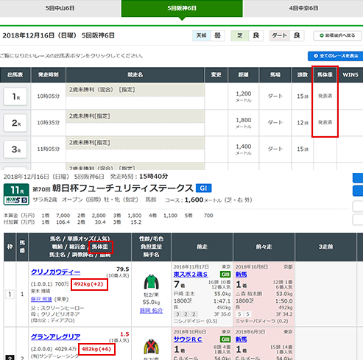Image resolution: width=363 pixels, height=360 pixels.
Task: Open trainer 藤沢 則雄 link
Action: (x=41, y=299)
